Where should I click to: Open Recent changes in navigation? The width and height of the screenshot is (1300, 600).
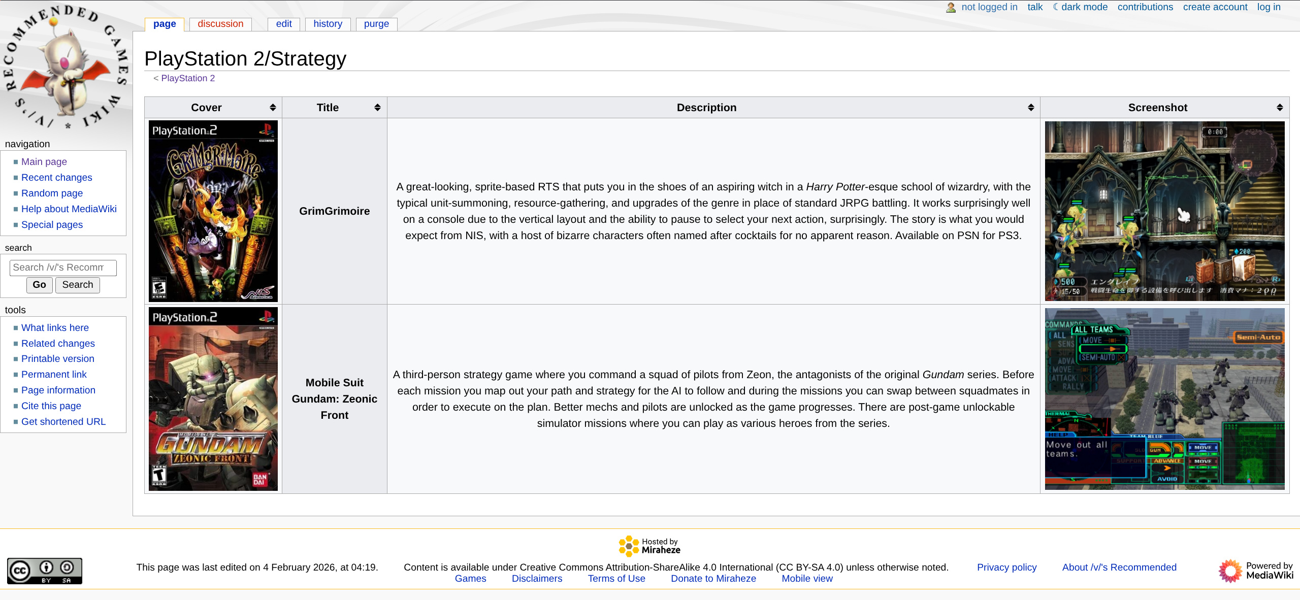pos(56,177)
